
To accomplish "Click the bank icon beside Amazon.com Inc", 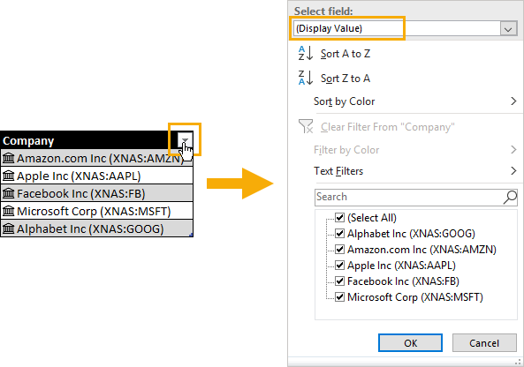I will [8, 158].
